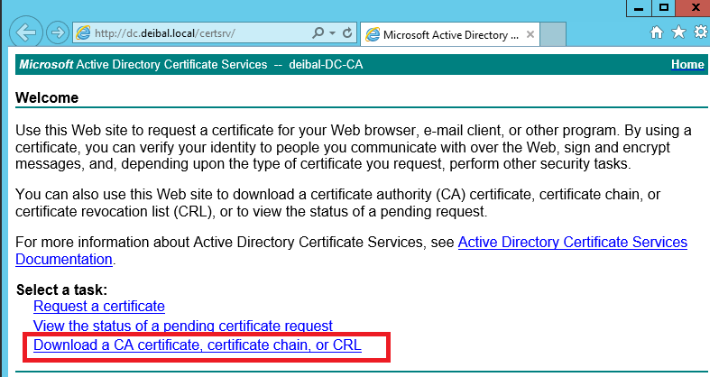This screenshot has height=377, width=728.
Task: Select the Microsoft Active Directory tab
Action: tap(447, 35)
